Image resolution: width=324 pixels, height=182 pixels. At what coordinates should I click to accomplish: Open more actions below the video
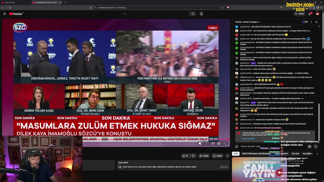tap(227, 156)
